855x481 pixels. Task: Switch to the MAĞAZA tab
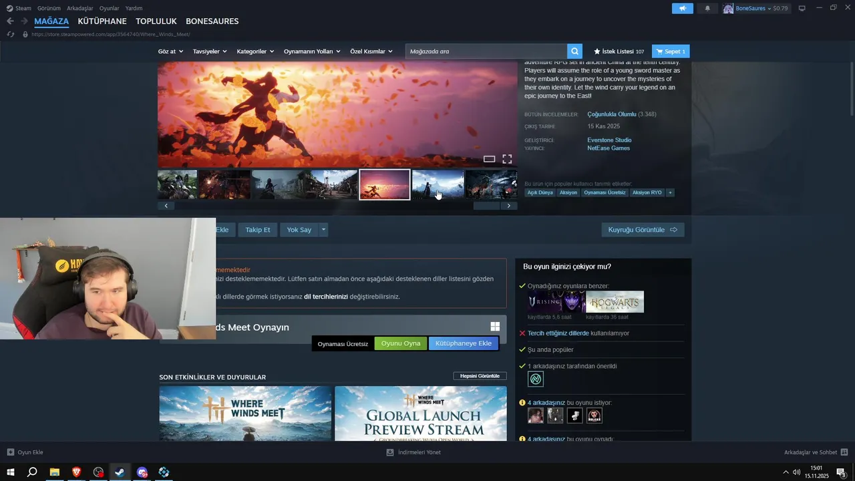51,21
